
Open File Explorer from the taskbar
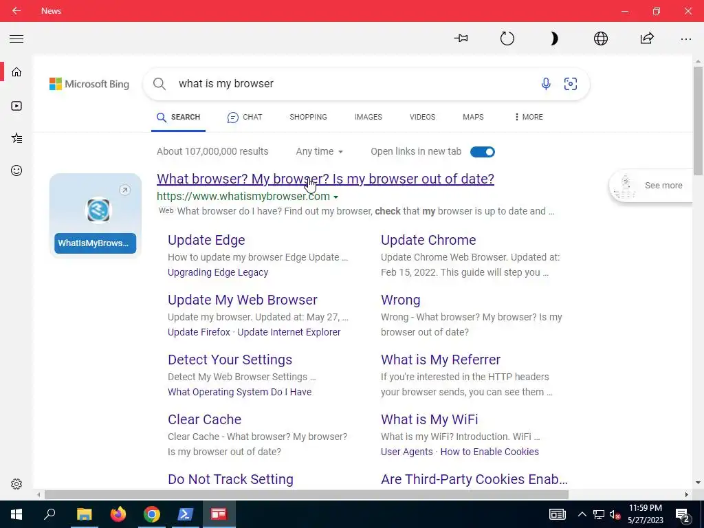pyautogui.click(x=84, y=514)
